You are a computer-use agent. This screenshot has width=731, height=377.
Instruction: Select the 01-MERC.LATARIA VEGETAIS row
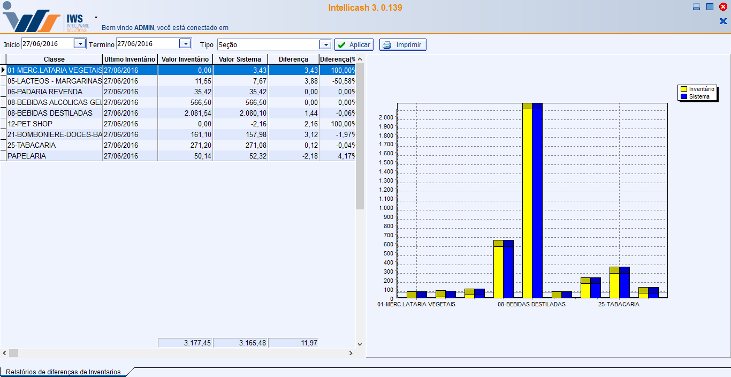tap(181, 70)
